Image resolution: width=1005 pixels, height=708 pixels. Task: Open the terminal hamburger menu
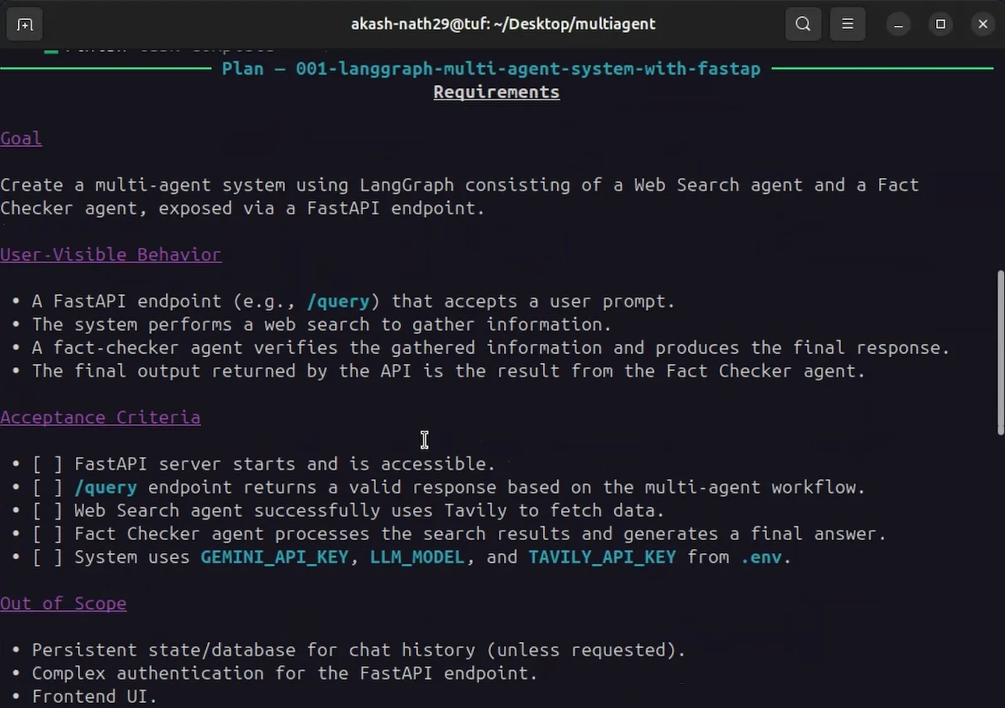tap(847, 24)
